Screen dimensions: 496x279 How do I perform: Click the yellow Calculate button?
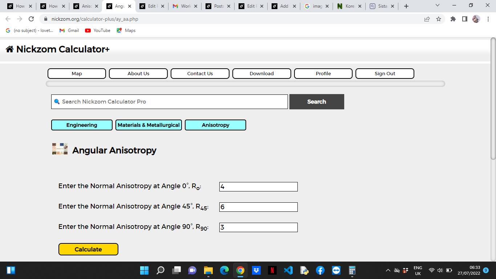click(88, 249)
